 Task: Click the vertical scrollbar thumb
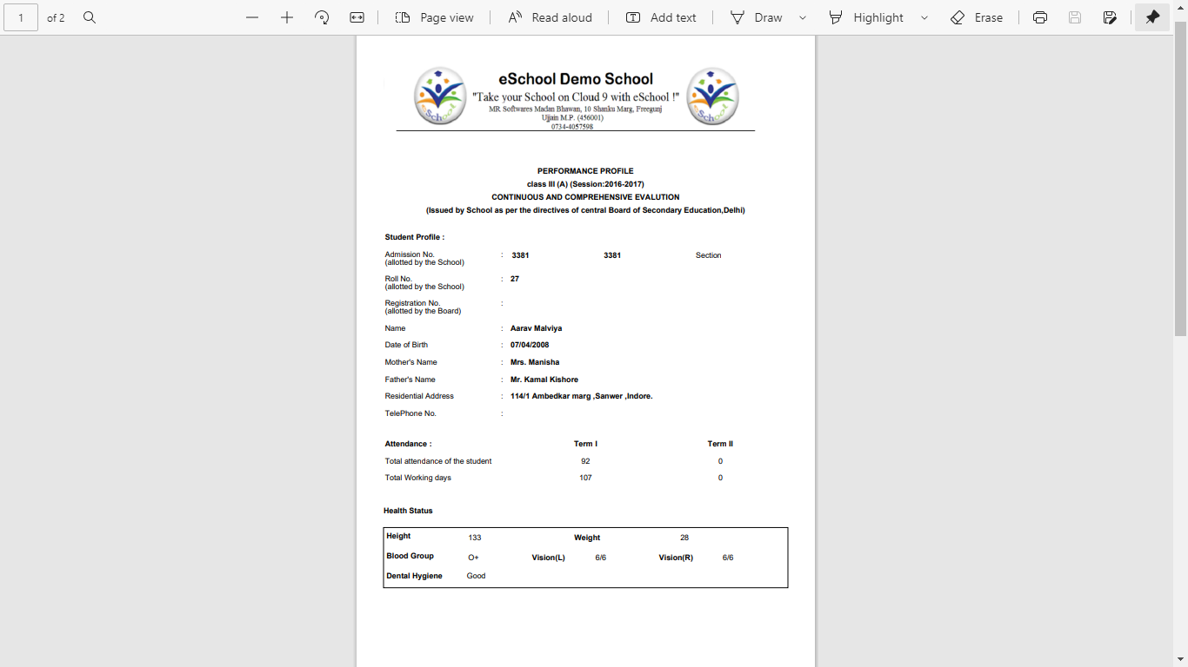coord(1180,182)
